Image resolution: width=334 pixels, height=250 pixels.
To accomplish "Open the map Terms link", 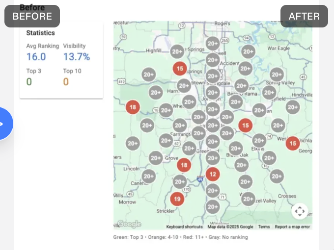I will 264,227.
